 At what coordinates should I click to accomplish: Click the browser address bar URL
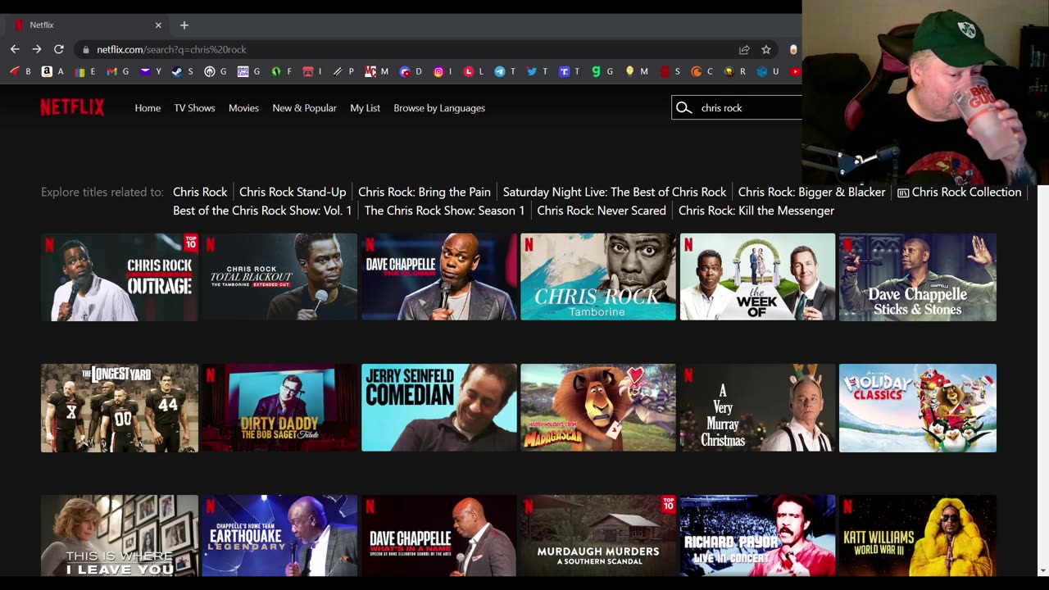(171, 49)
